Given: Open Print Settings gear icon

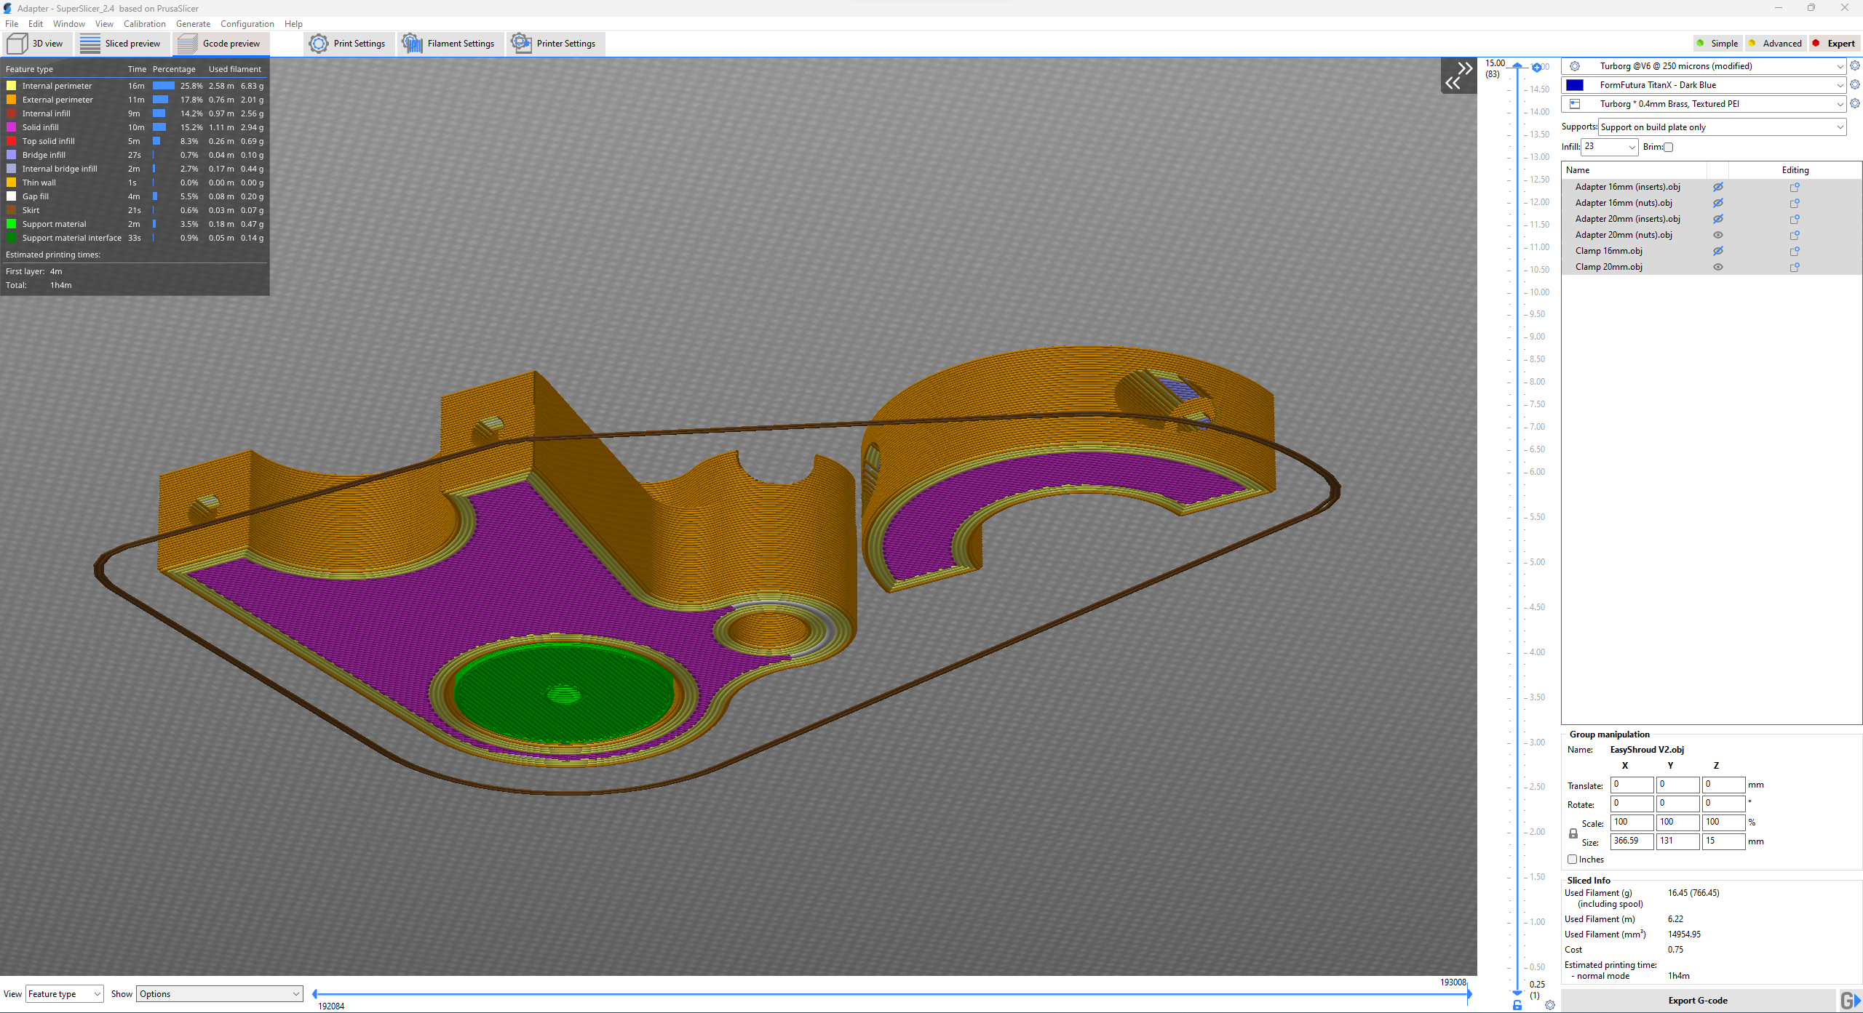Looking at the screenshot, I should coord(319,44).
